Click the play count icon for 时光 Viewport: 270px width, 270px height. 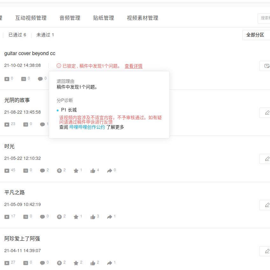[x=7, y=171]
